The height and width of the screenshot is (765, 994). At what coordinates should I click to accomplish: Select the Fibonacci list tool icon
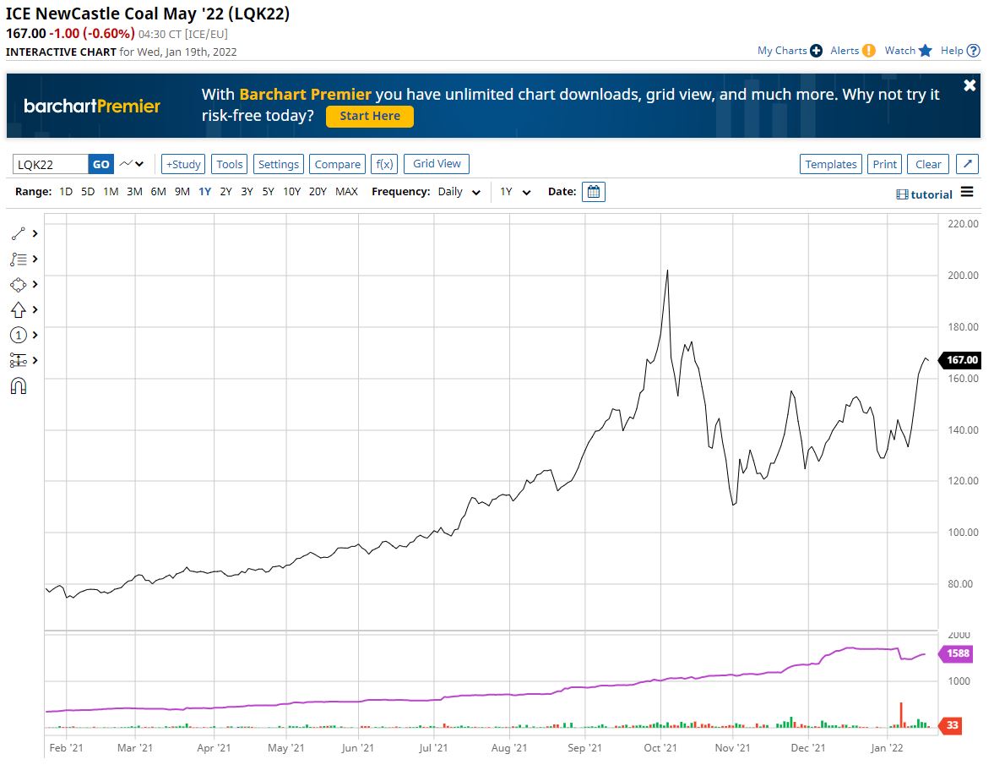[18, 260]
